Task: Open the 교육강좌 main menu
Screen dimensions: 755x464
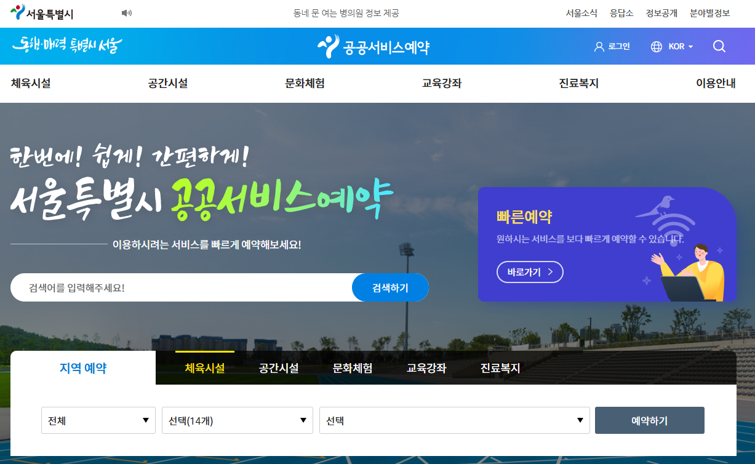Action: pyautogui.click(x=442, y=83)
